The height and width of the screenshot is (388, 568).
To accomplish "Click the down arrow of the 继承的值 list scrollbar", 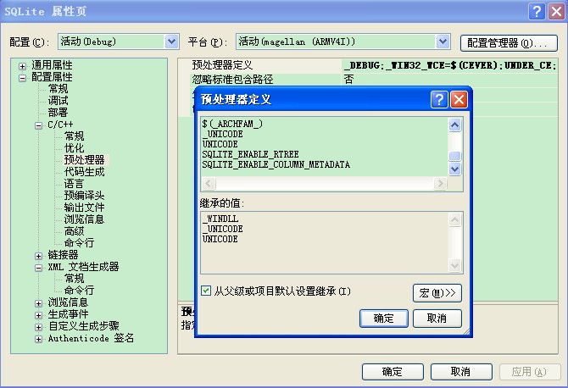I will pos(455,266).
